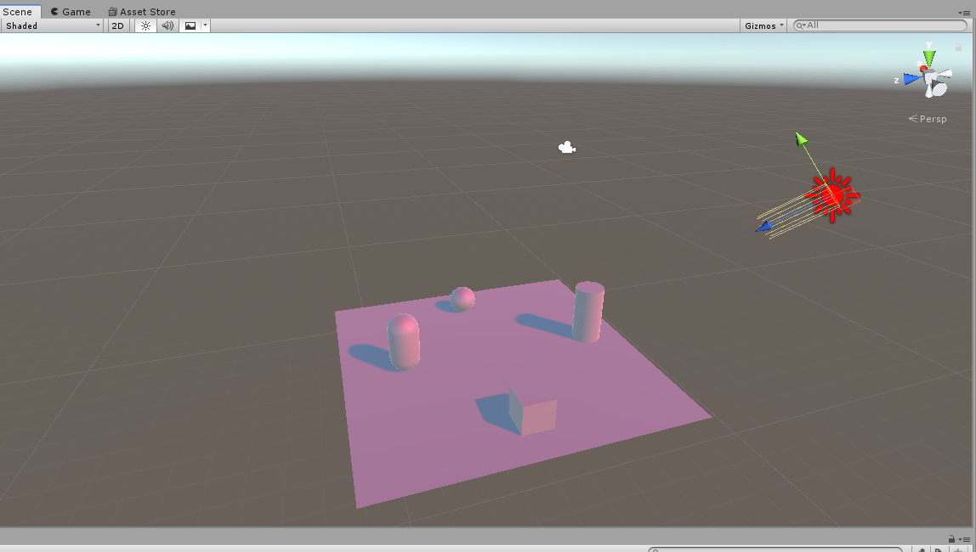Click the green Y-axis move arrow handle

801,139
